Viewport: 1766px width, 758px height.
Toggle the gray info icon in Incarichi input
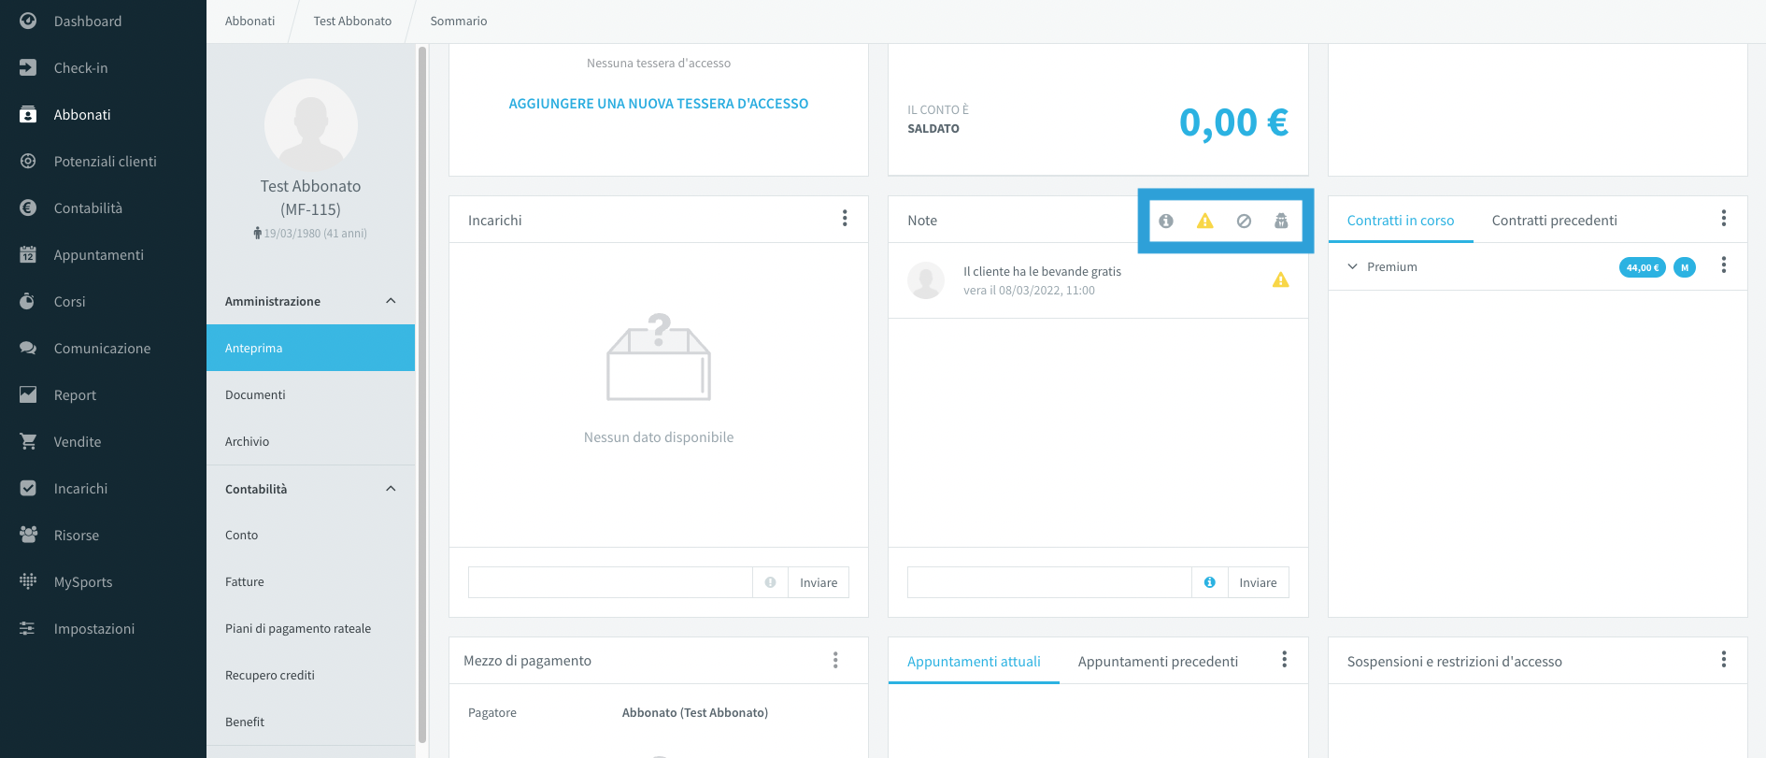(771, 582)
